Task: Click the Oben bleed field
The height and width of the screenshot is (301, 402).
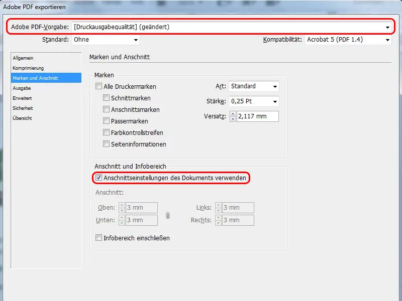Action: (x=142, y=208)
